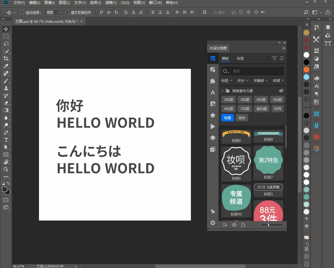Select the Horizontal Type tool
This screenshot has width=334, height=268.
click(6, 140)
